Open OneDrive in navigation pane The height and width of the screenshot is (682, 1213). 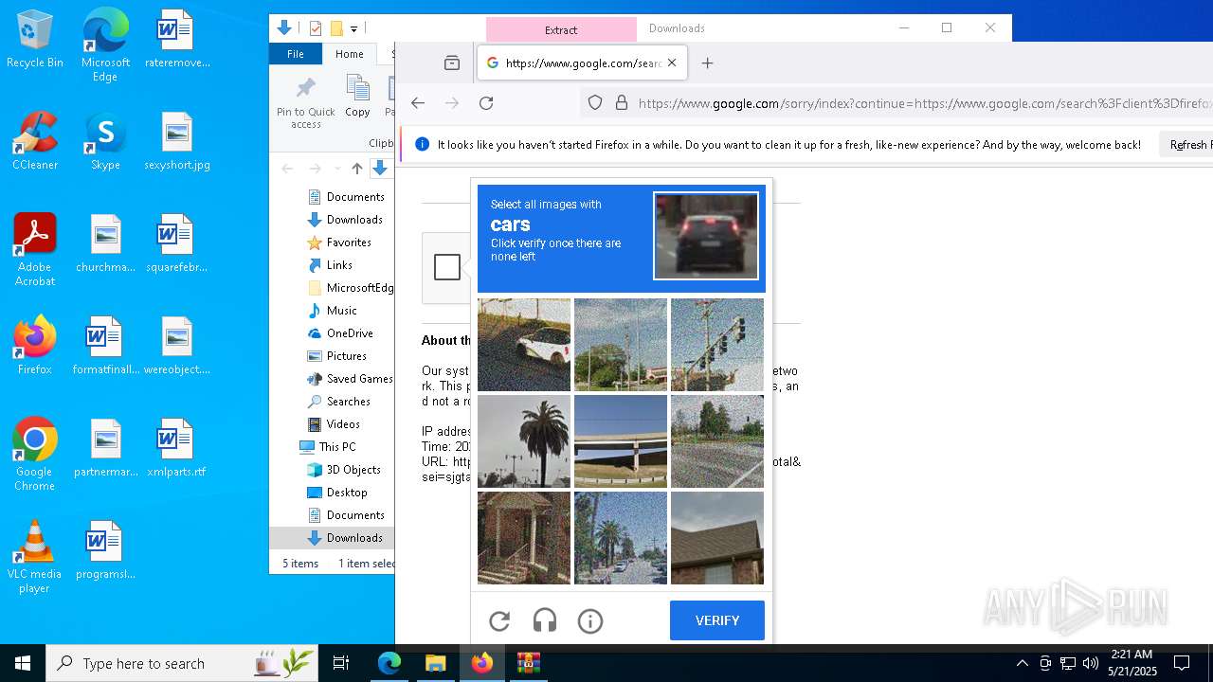pos(350,333)
